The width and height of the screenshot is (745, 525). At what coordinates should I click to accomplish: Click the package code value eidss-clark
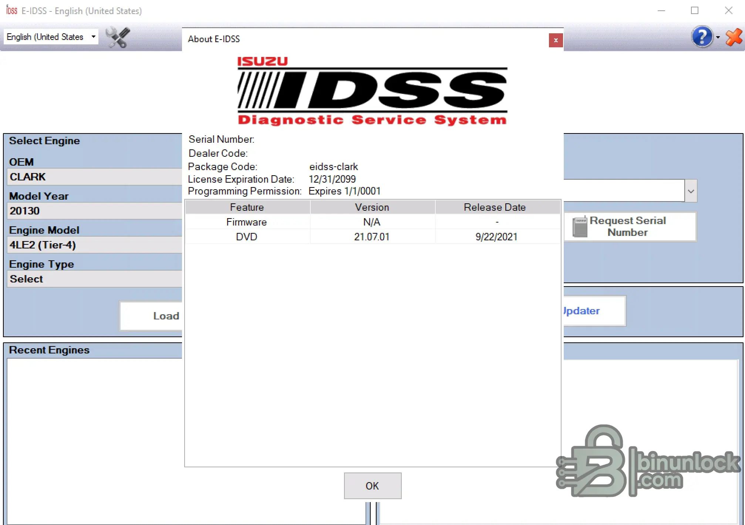coord(334,167)
